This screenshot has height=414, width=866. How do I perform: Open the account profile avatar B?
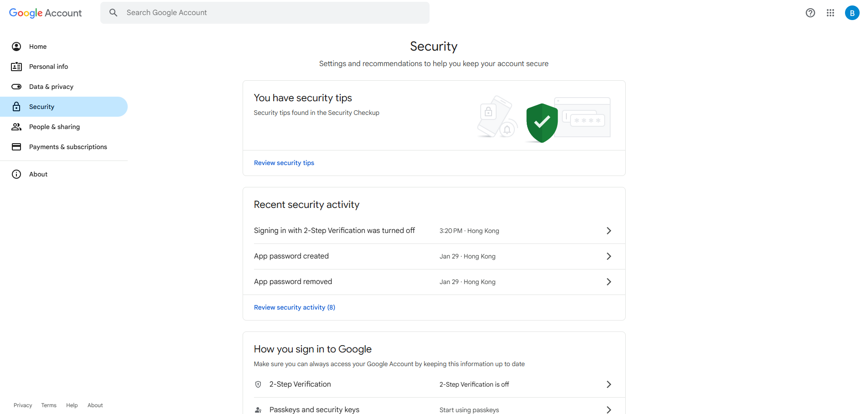point(851,13)
